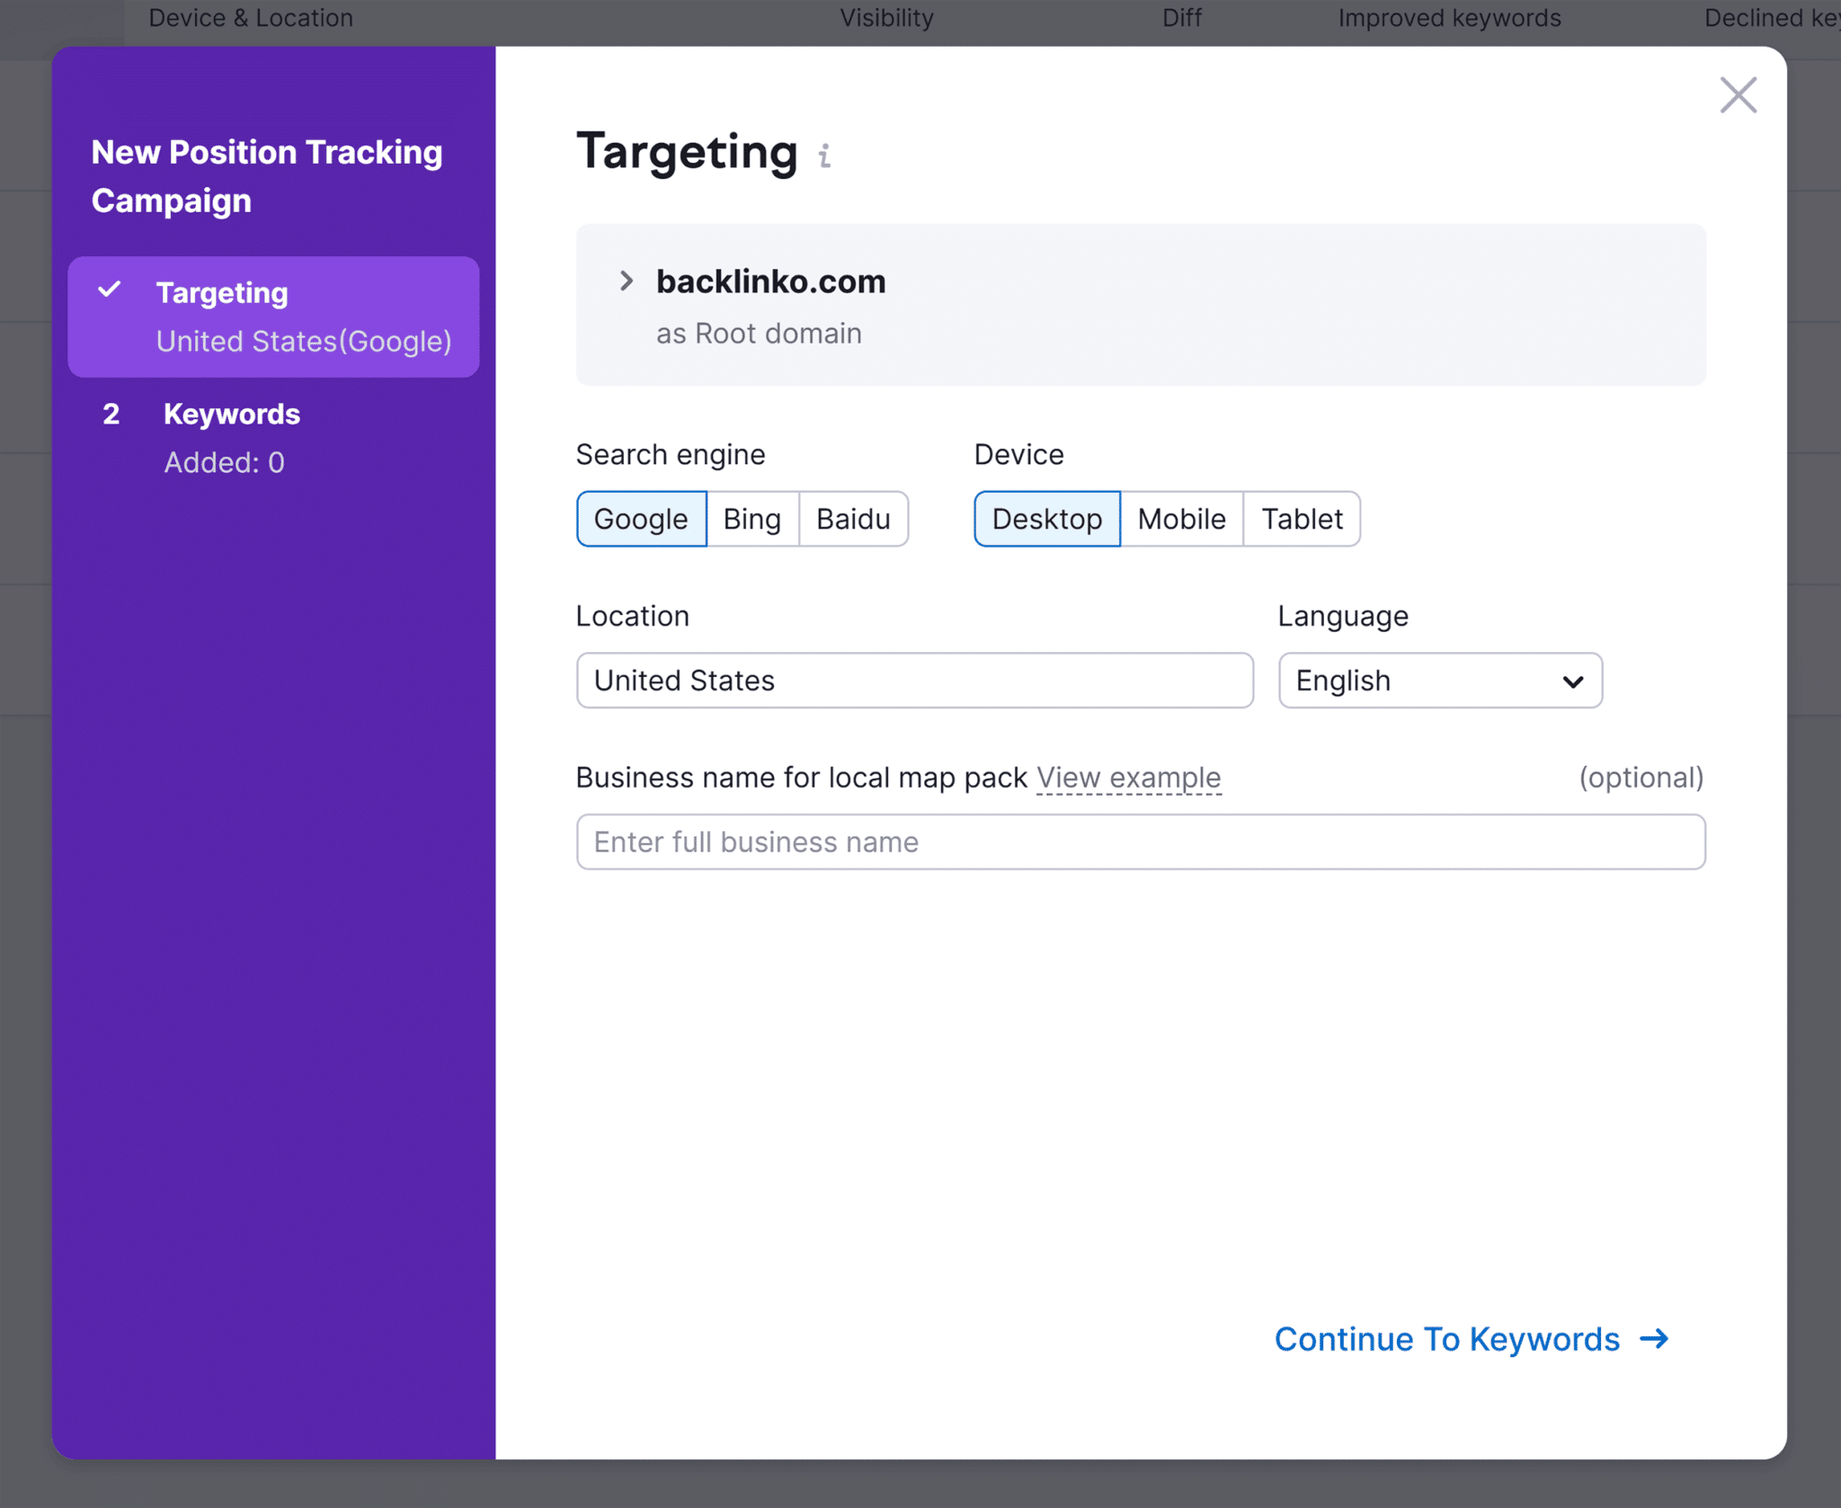Select the Baidu search engine option
The width and height of the screenshot is (1841, 1508).
tap(851, 517)
